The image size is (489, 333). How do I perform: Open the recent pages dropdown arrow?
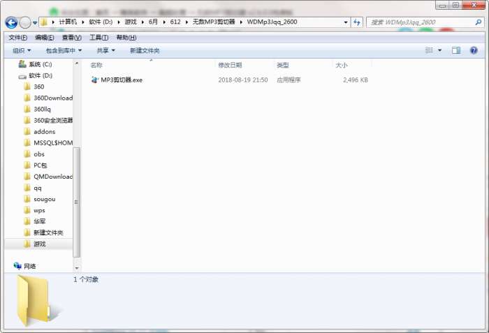pos(35,23)
